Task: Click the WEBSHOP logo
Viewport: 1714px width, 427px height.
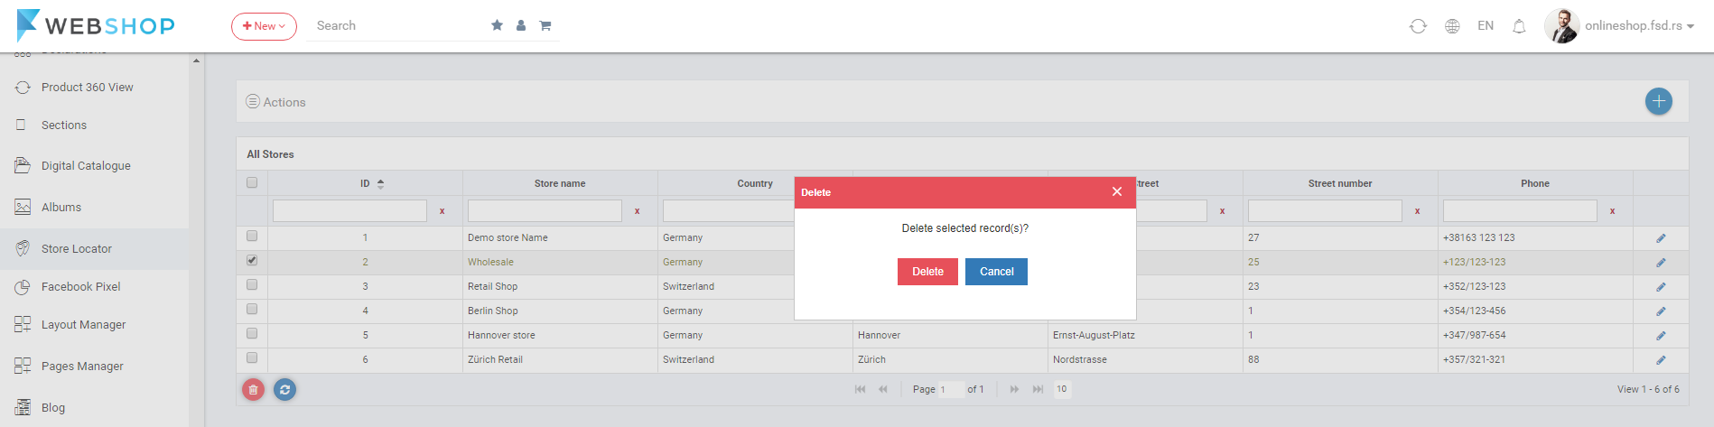Action: point(96,25)
